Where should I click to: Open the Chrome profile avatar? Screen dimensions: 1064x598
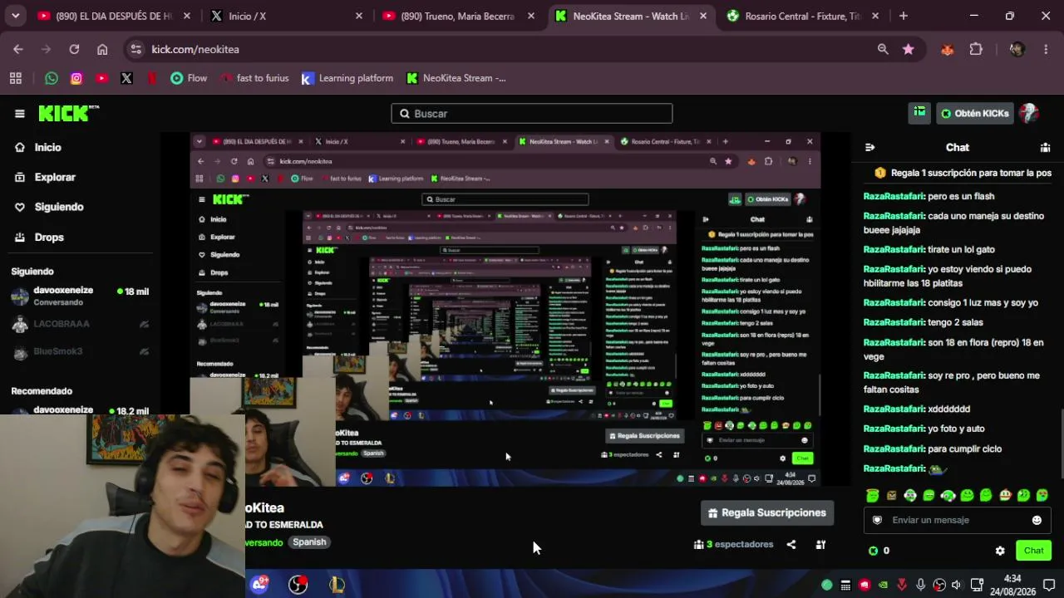[x=1017, y=49]
